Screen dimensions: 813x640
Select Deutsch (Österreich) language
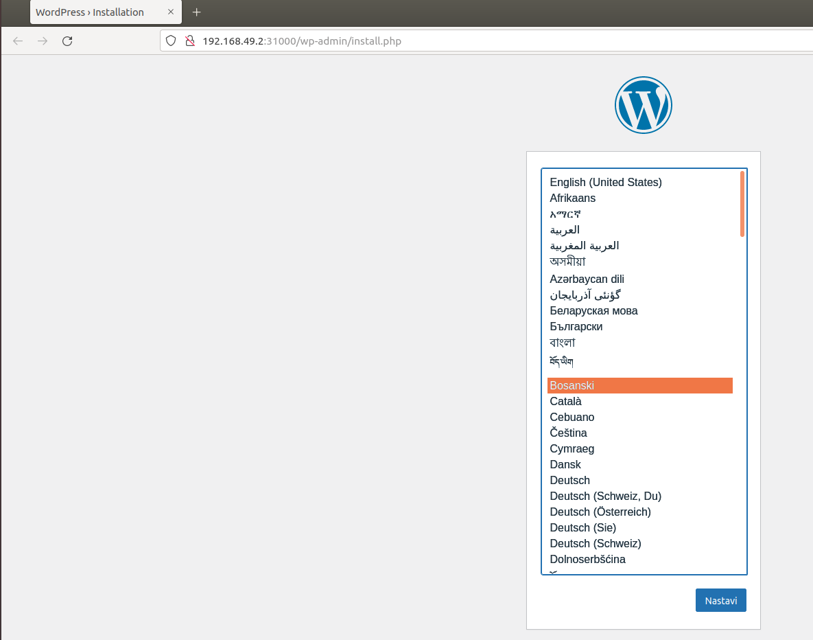pos(640,512)
